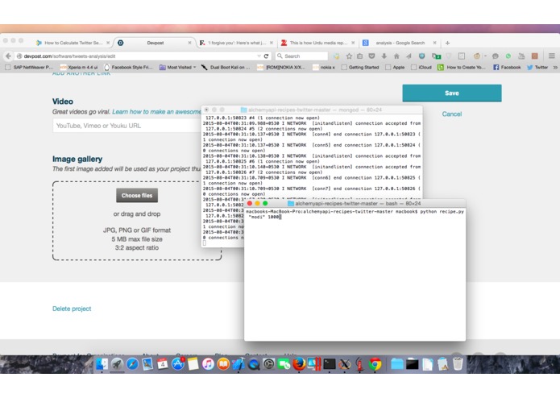The width and height of the screenshot is (560, 398).
Task: Switch to the Devpost tab
Action: 155,43
